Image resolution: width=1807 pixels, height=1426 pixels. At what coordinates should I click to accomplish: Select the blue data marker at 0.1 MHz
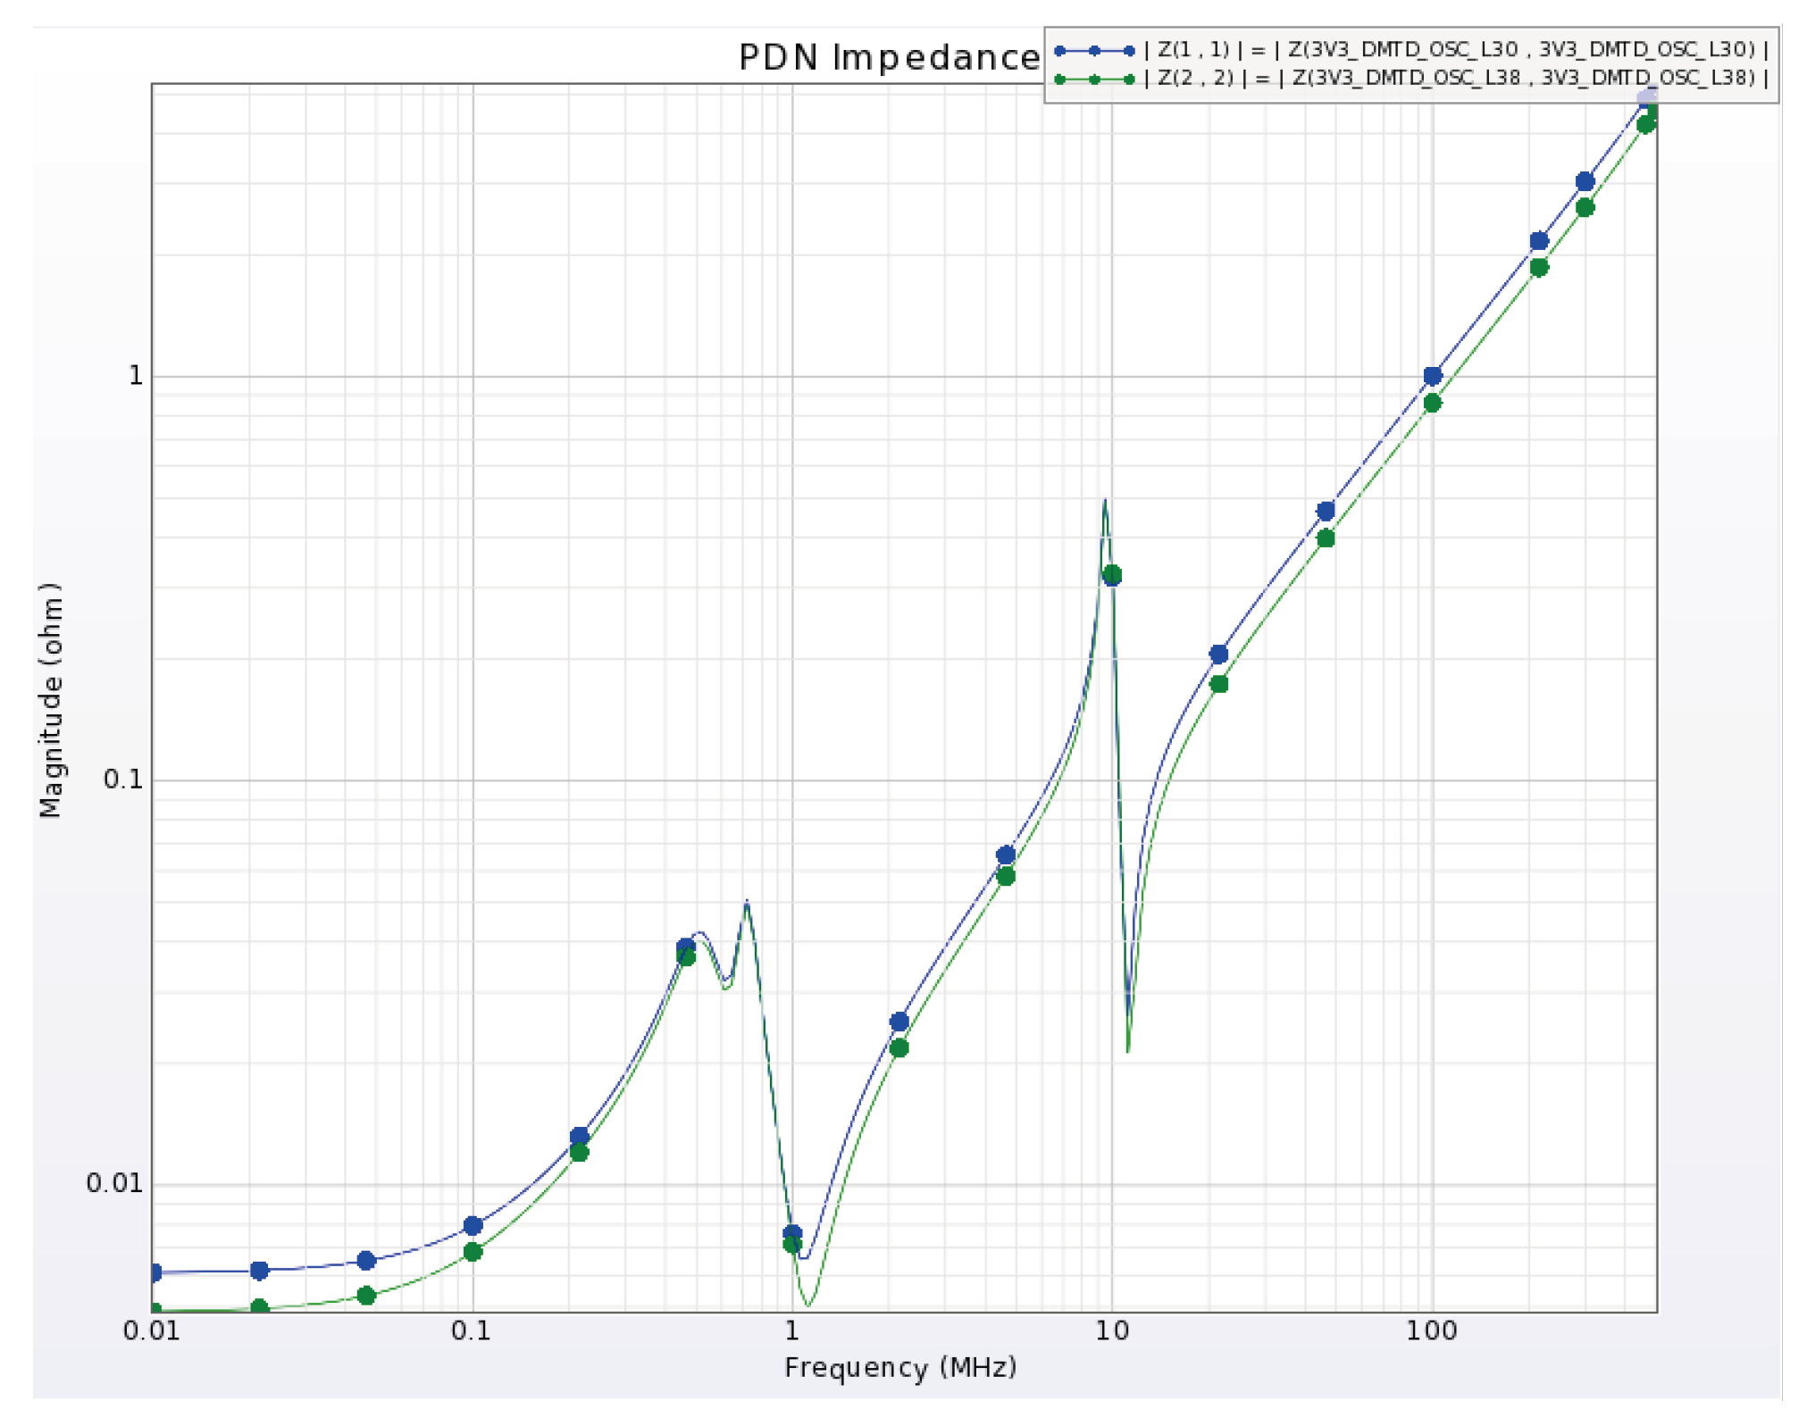click(x=473, y=1226)
